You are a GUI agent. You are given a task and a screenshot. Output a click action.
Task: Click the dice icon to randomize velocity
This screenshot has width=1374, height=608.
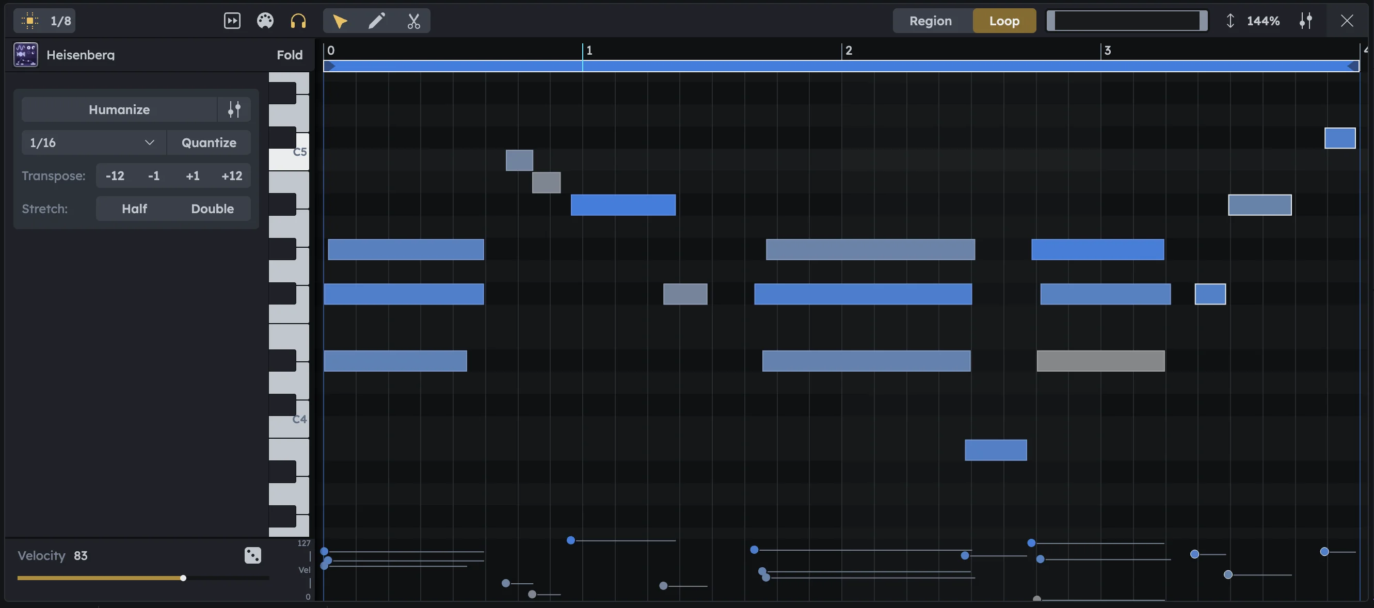click(252, 555)
